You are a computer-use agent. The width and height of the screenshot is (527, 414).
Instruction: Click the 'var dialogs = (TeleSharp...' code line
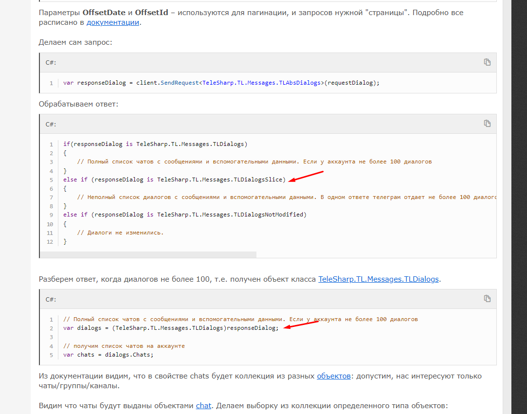click(x=171, y=328)
